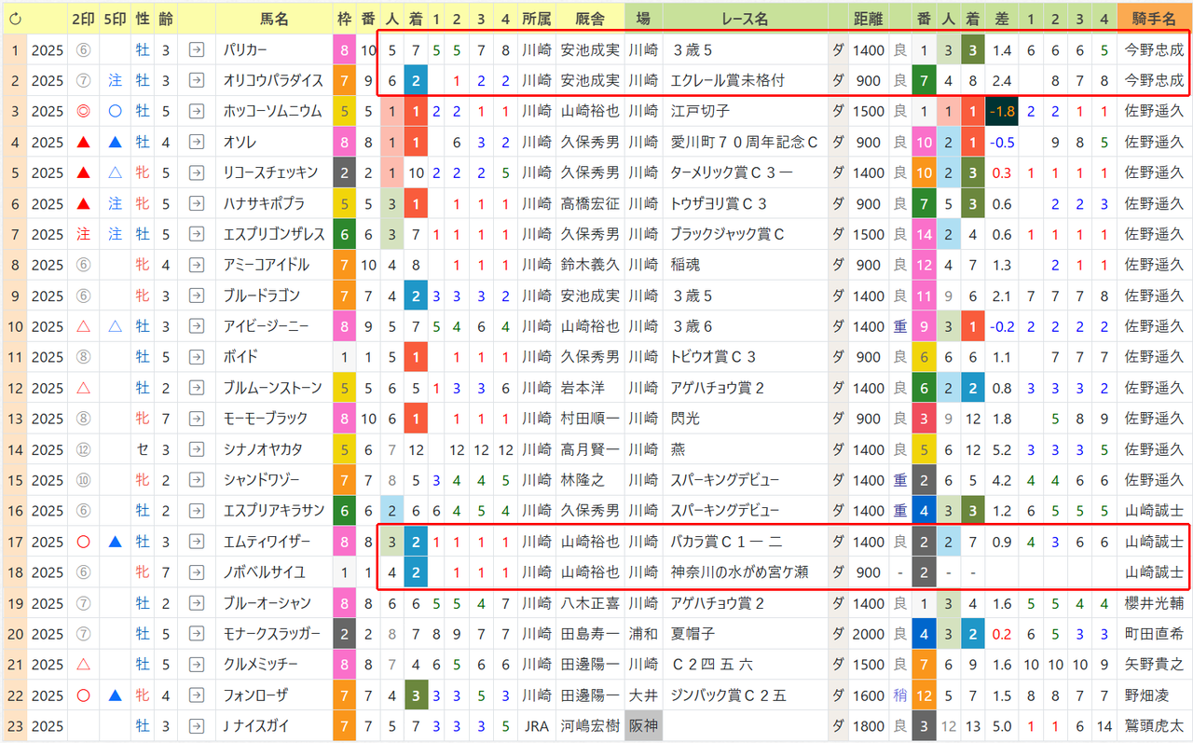Click horse name エムティワイザー

click(266, 542)
